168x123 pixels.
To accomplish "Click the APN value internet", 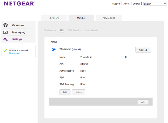I will point(84,64).
